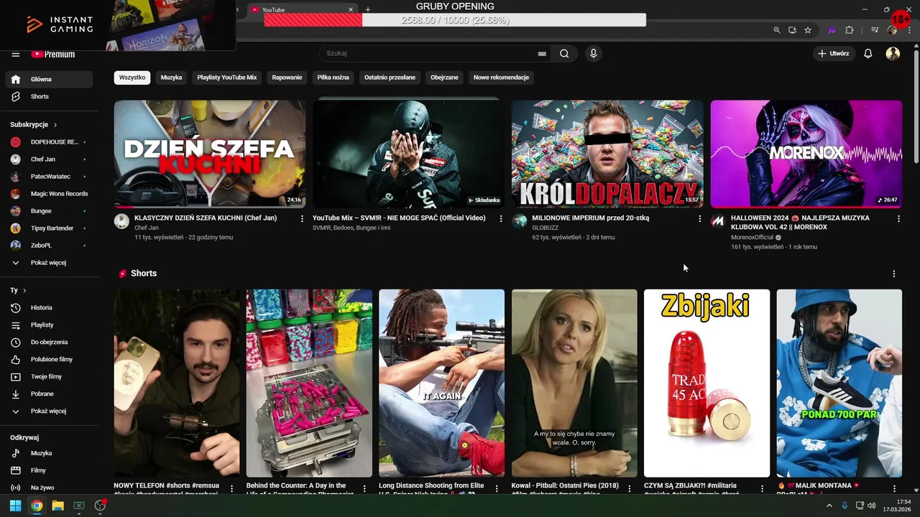This screenshot has height=517, width=920.
Task: Activate voice search microphone
Action: (x=593, y=53)
